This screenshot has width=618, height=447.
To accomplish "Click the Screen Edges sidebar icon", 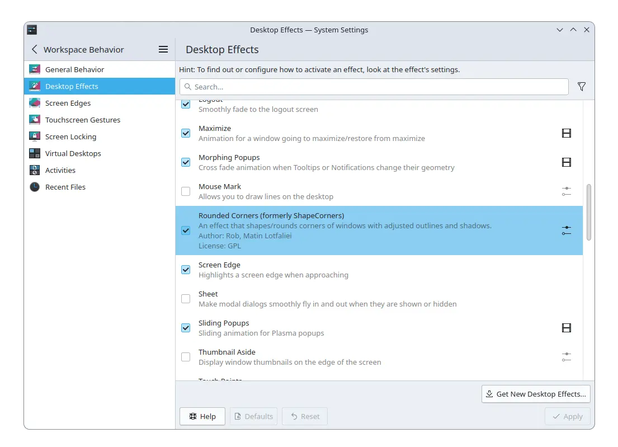I will tap(35, 103).
